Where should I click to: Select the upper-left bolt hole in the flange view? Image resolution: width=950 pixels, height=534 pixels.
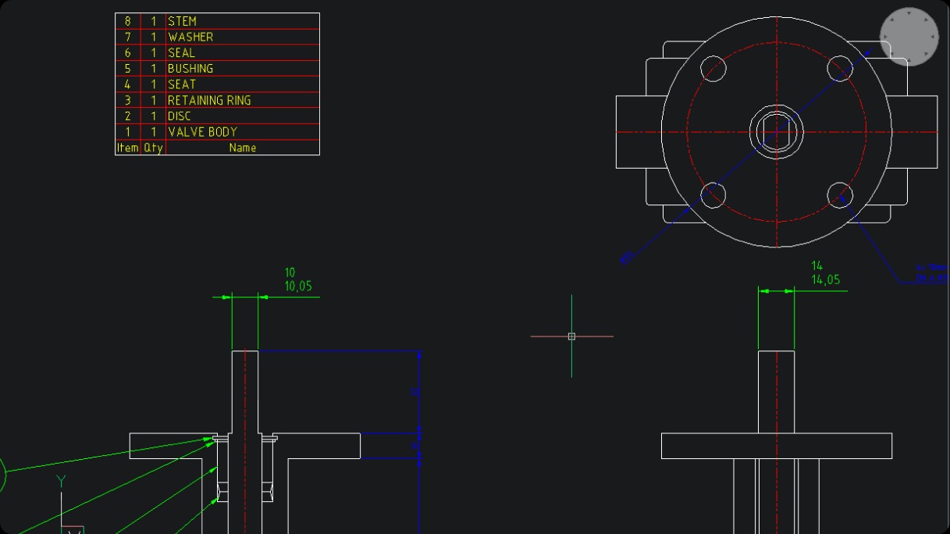tap(713, 69)
